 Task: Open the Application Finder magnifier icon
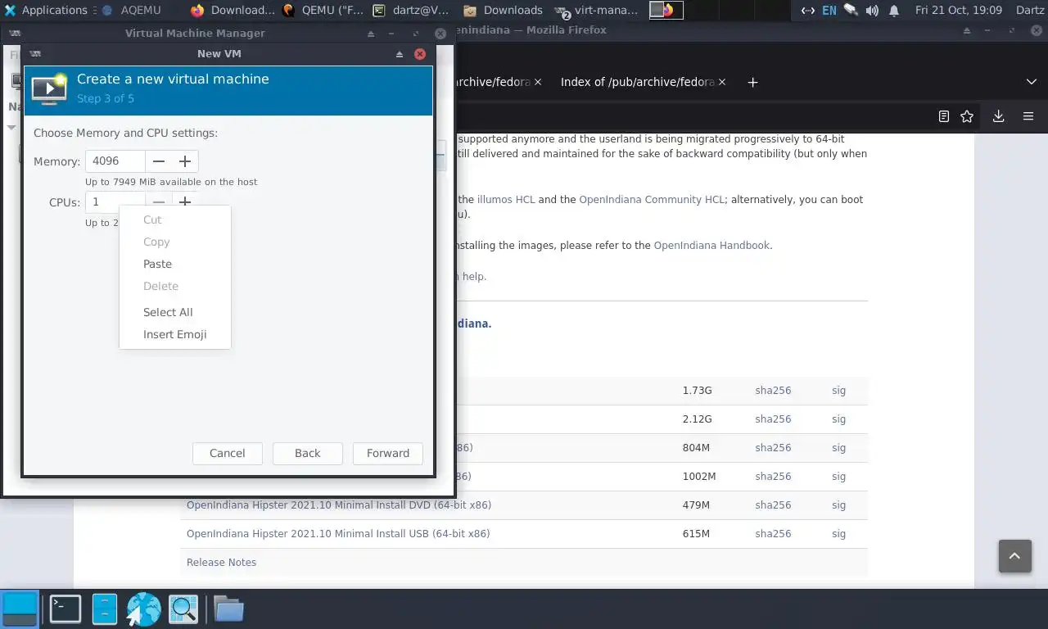coord(183,609)
